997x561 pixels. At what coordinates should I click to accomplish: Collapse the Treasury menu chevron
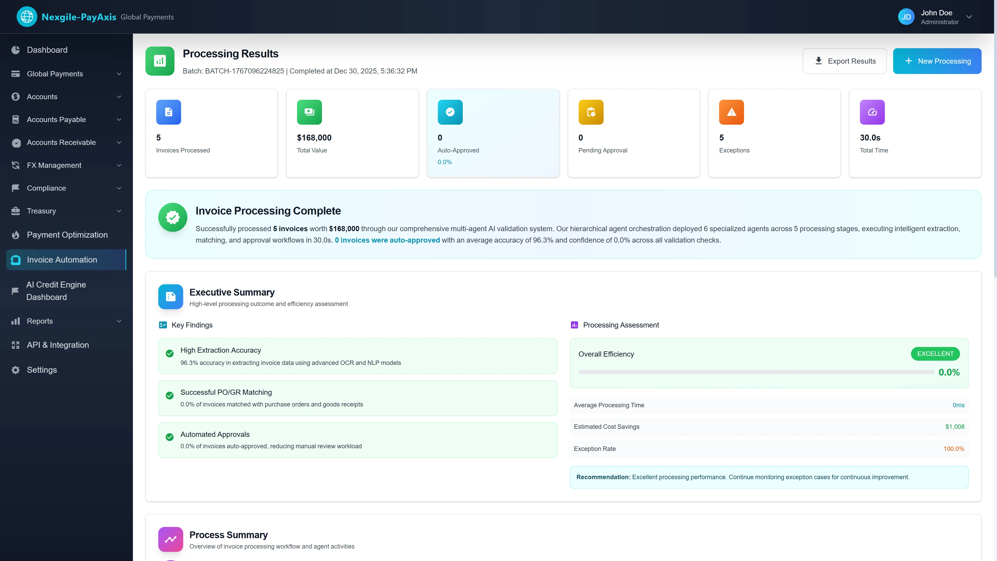[x=119, y=211]
